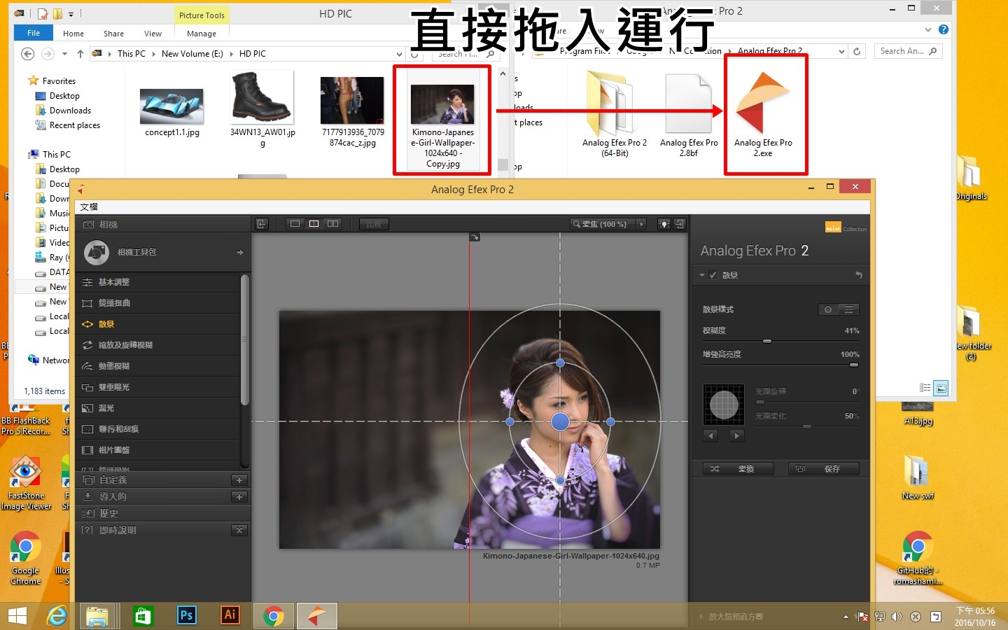The image size is (1008, 630).
Task: Select the Analog Efex Pro 2.exe file
Action: (x=763, y=113)
